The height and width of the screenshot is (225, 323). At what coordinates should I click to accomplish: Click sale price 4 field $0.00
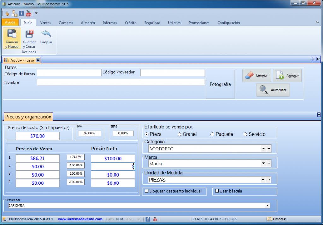38,183
